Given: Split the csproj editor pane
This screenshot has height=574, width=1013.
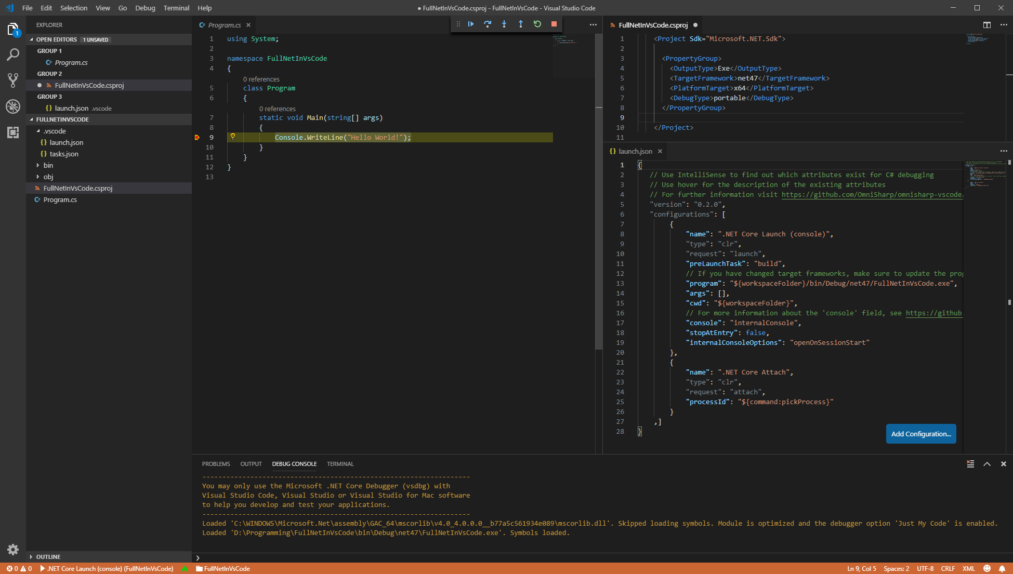Looking at the screenshot, I should 987,25.
